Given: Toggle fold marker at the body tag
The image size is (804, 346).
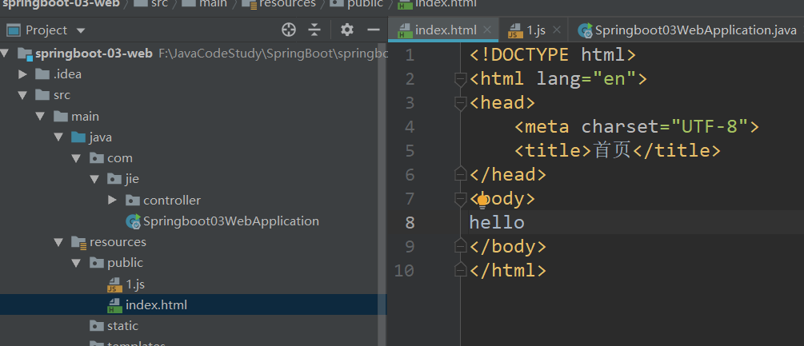Looking at the screenshot, I should [x=460, y=199].
